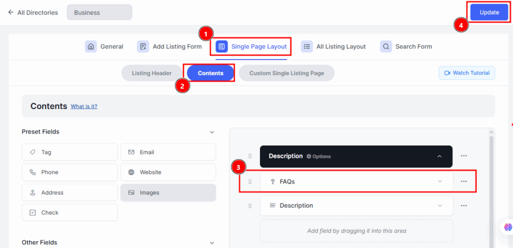Click drag handle of the FAQs field
513x248 pixels.
click(x=250, y=181)
